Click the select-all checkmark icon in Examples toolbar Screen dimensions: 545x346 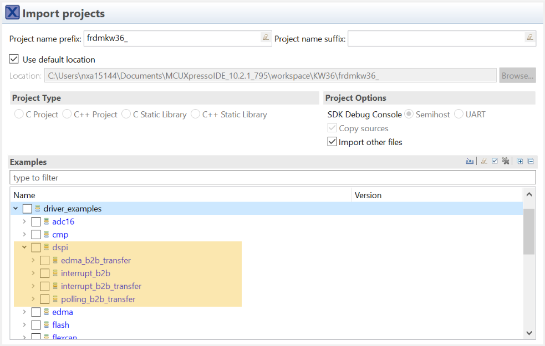pos(495,161)
